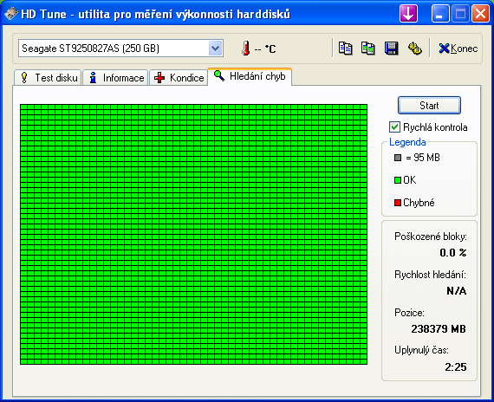The image size is (494, 402).
Task: Click the '238379 MB' position value
Action: click(439, 329)
